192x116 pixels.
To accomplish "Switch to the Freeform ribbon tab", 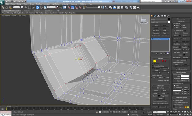I will (27, 11).
